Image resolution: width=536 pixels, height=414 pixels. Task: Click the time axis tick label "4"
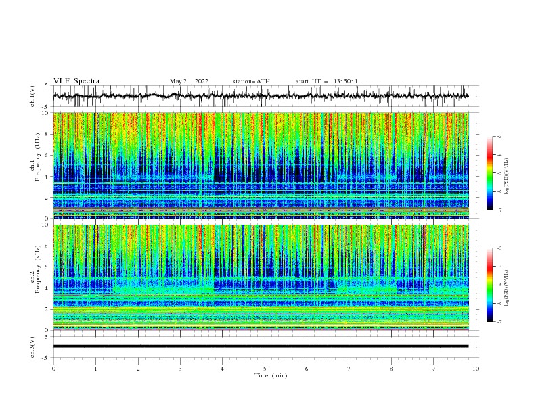[x=223, y=369]
